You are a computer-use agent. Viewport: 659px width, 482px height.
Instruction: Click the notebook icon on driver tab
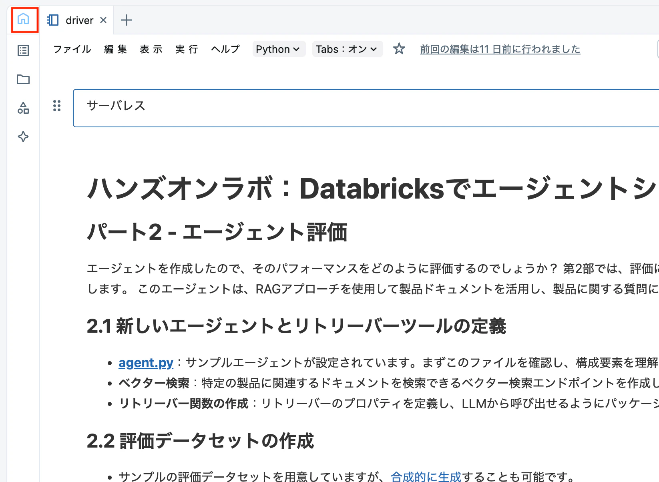53,20
